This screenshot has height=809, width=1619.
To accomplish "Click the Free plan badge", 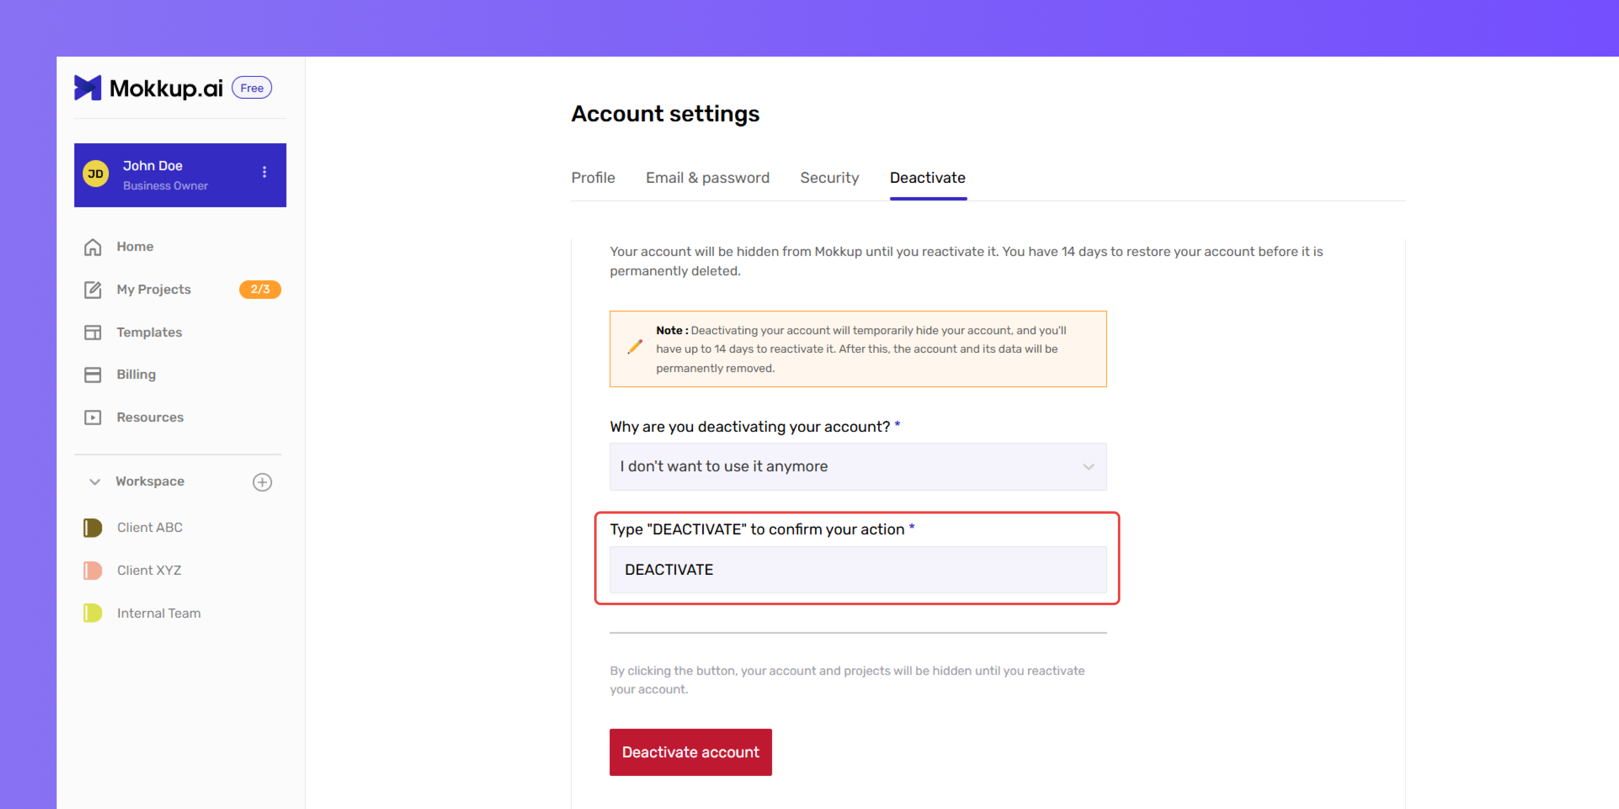I will pos(251,88).
